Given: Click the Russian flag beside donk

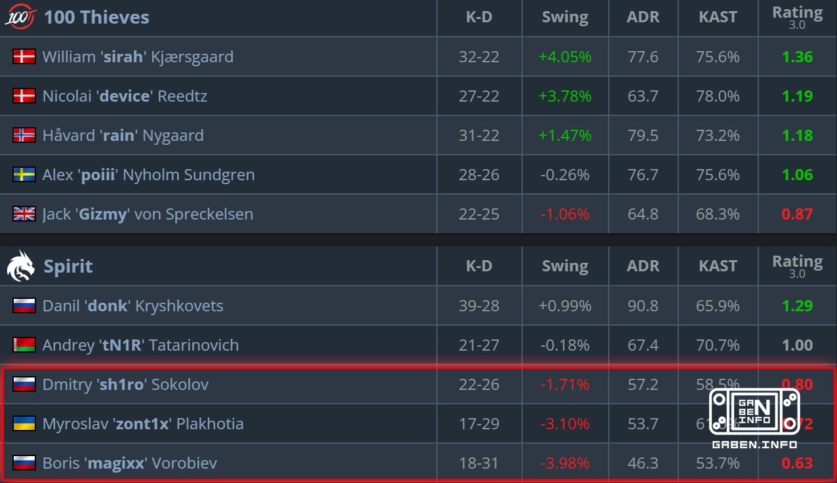Looking at the screenshot, I should 24,305.
